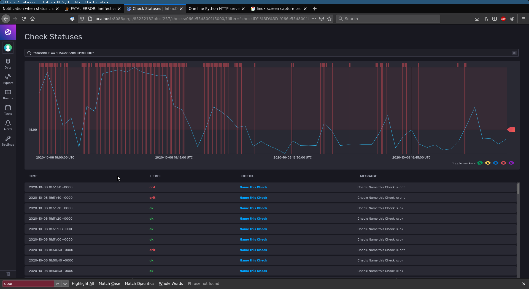Screen dimensions: 529x289
Task: Open the tracking protection shield icon
Action: (x=82, y=19)
